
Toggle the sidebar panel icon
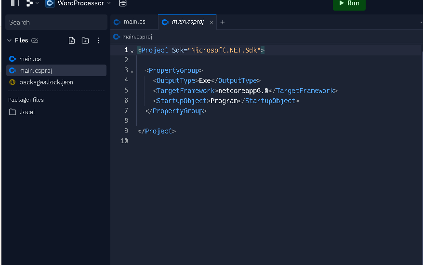click(x=15, y=3)
